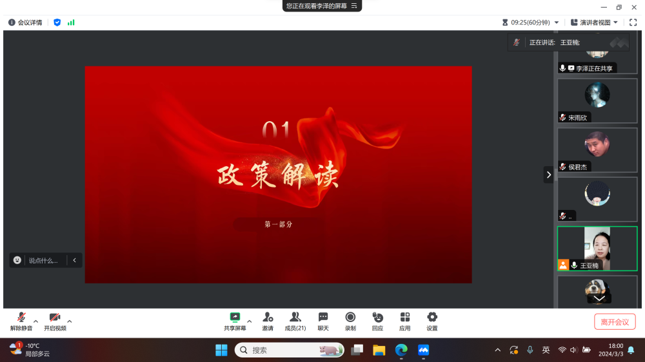Expand video options arrow beside 开启视频
The width and height of the screenshot is (645, 362).
pyautogui.click(x=70, y=321)
